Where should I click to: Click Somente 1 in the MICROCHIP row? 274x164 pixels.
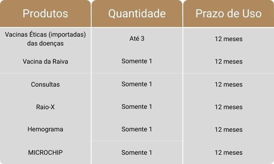tap(137, 153)
